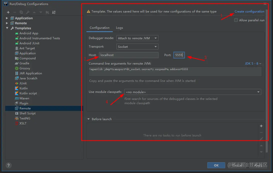Viewport: 273px width, 173px height.
Task: Click the sort configurations alphabetically icon
Action: point(54,12)
